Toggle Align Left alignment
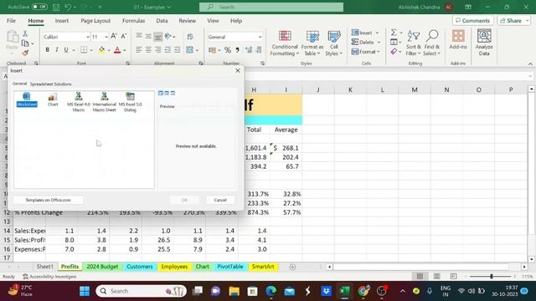536x301 pixels. pos(138,50)
